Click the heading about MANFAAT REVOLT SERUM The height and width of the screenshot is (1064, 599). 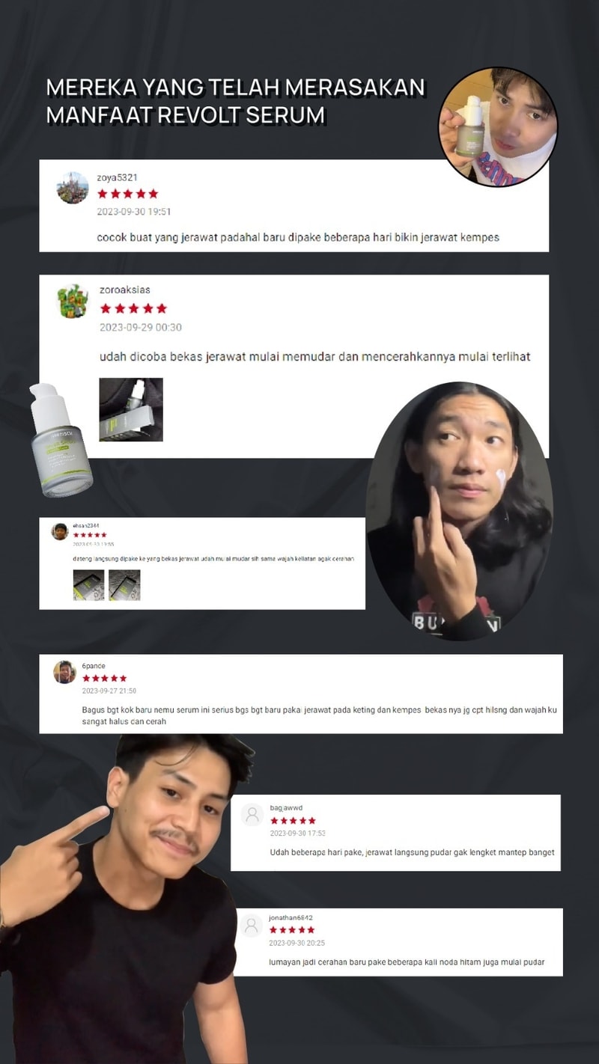click(x=236, y=101)
